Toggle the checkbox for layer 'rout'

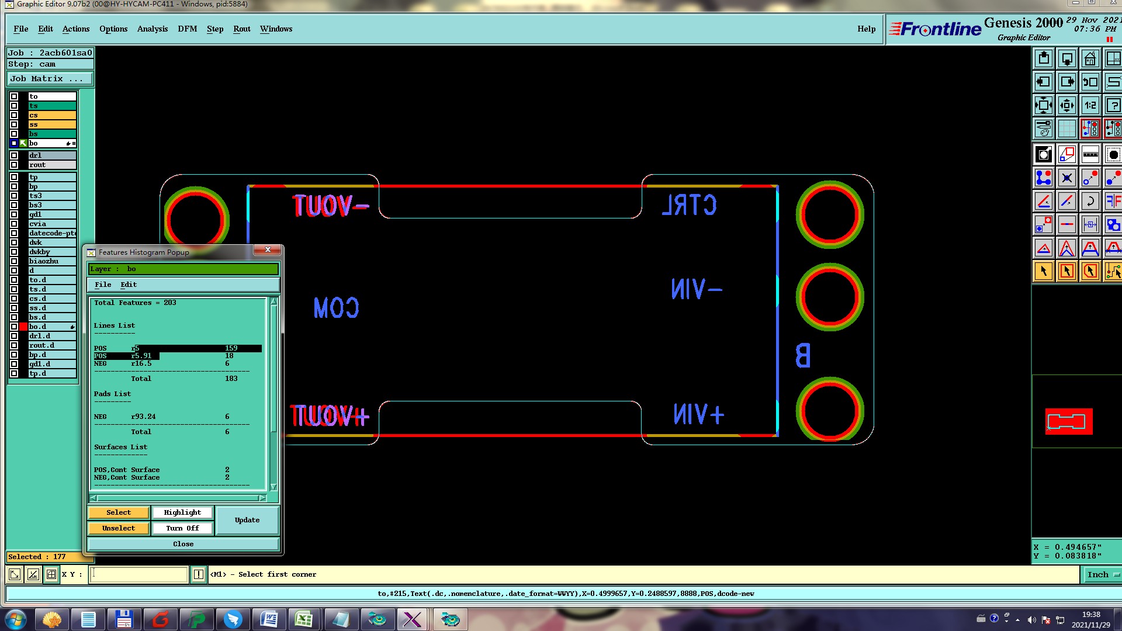point(14,165)
